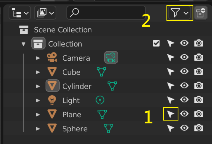Click the orange Light bulb icon
The image size is (212, 144).
pyautogui.click(x=52, y=100)
